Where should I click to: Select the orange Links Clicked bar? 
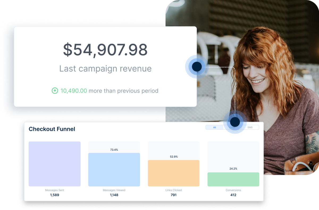point(174,173)
